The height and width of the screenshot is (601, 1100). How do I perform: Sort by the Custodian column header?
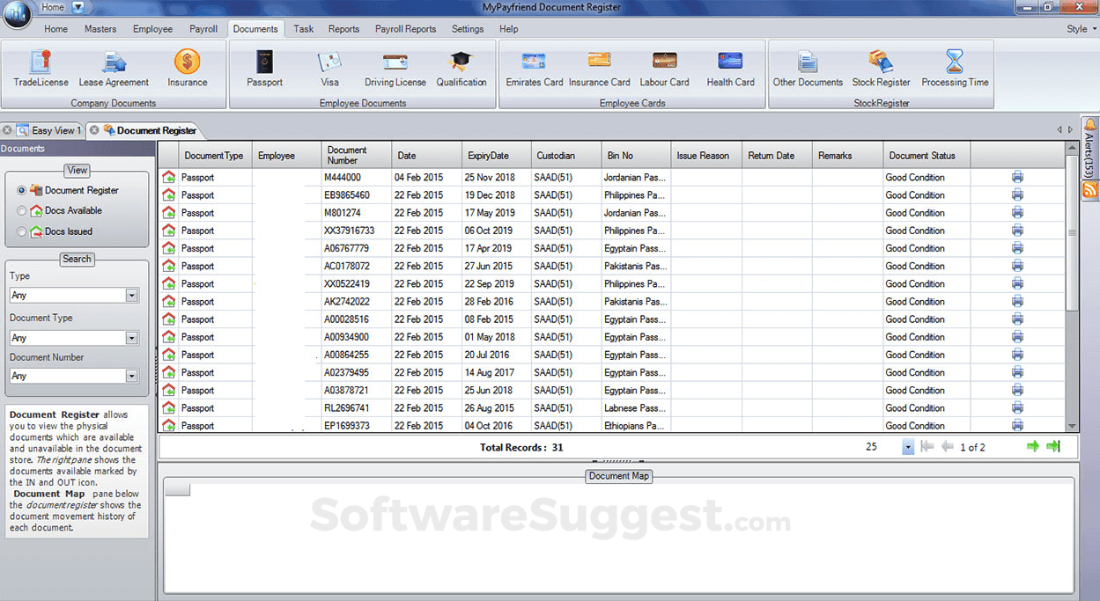[x=566, y=155]
